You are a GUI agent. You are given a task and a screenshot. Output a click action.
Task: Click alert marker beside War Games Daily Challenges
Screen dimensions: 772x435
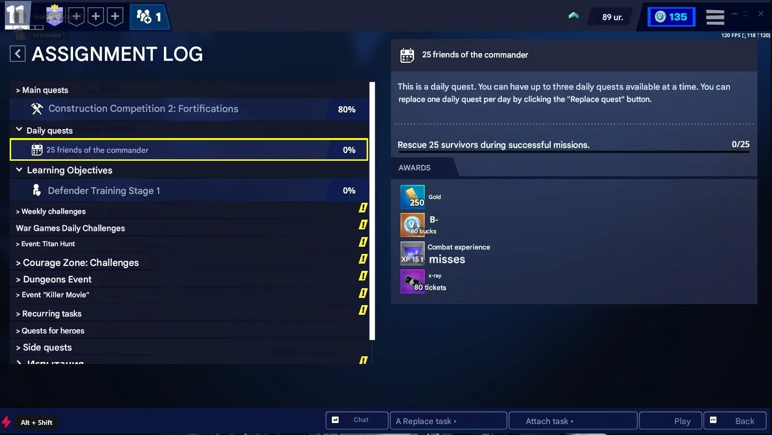[363, 225]
